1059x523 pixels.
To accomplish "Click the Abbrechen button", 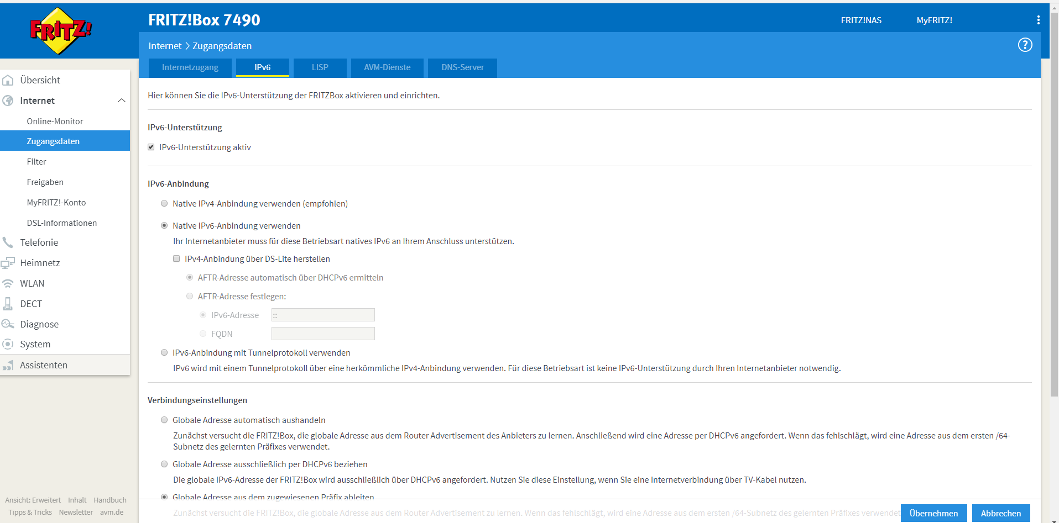I will click(x=1001, y=513).
